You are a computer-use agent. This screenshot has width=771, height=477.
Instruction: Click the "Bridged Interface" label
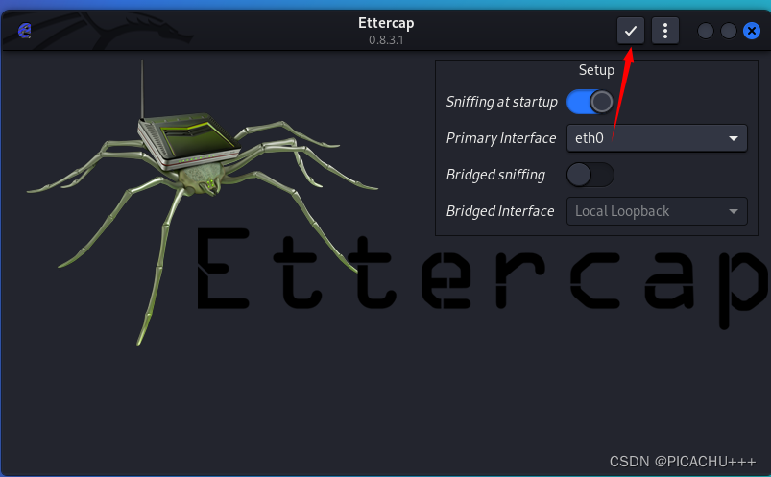coord(500,211)
